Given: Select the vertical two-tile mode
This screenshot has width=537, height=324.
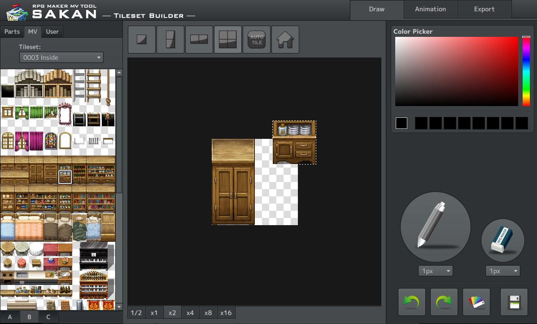Looking at the screenshot, I should pyautogui.click(x=170, y=40).
